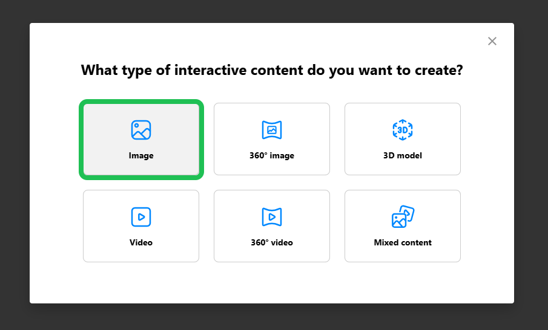Click the "360° video" text label
Screen dimensions: 548x330
pos(272,243)
